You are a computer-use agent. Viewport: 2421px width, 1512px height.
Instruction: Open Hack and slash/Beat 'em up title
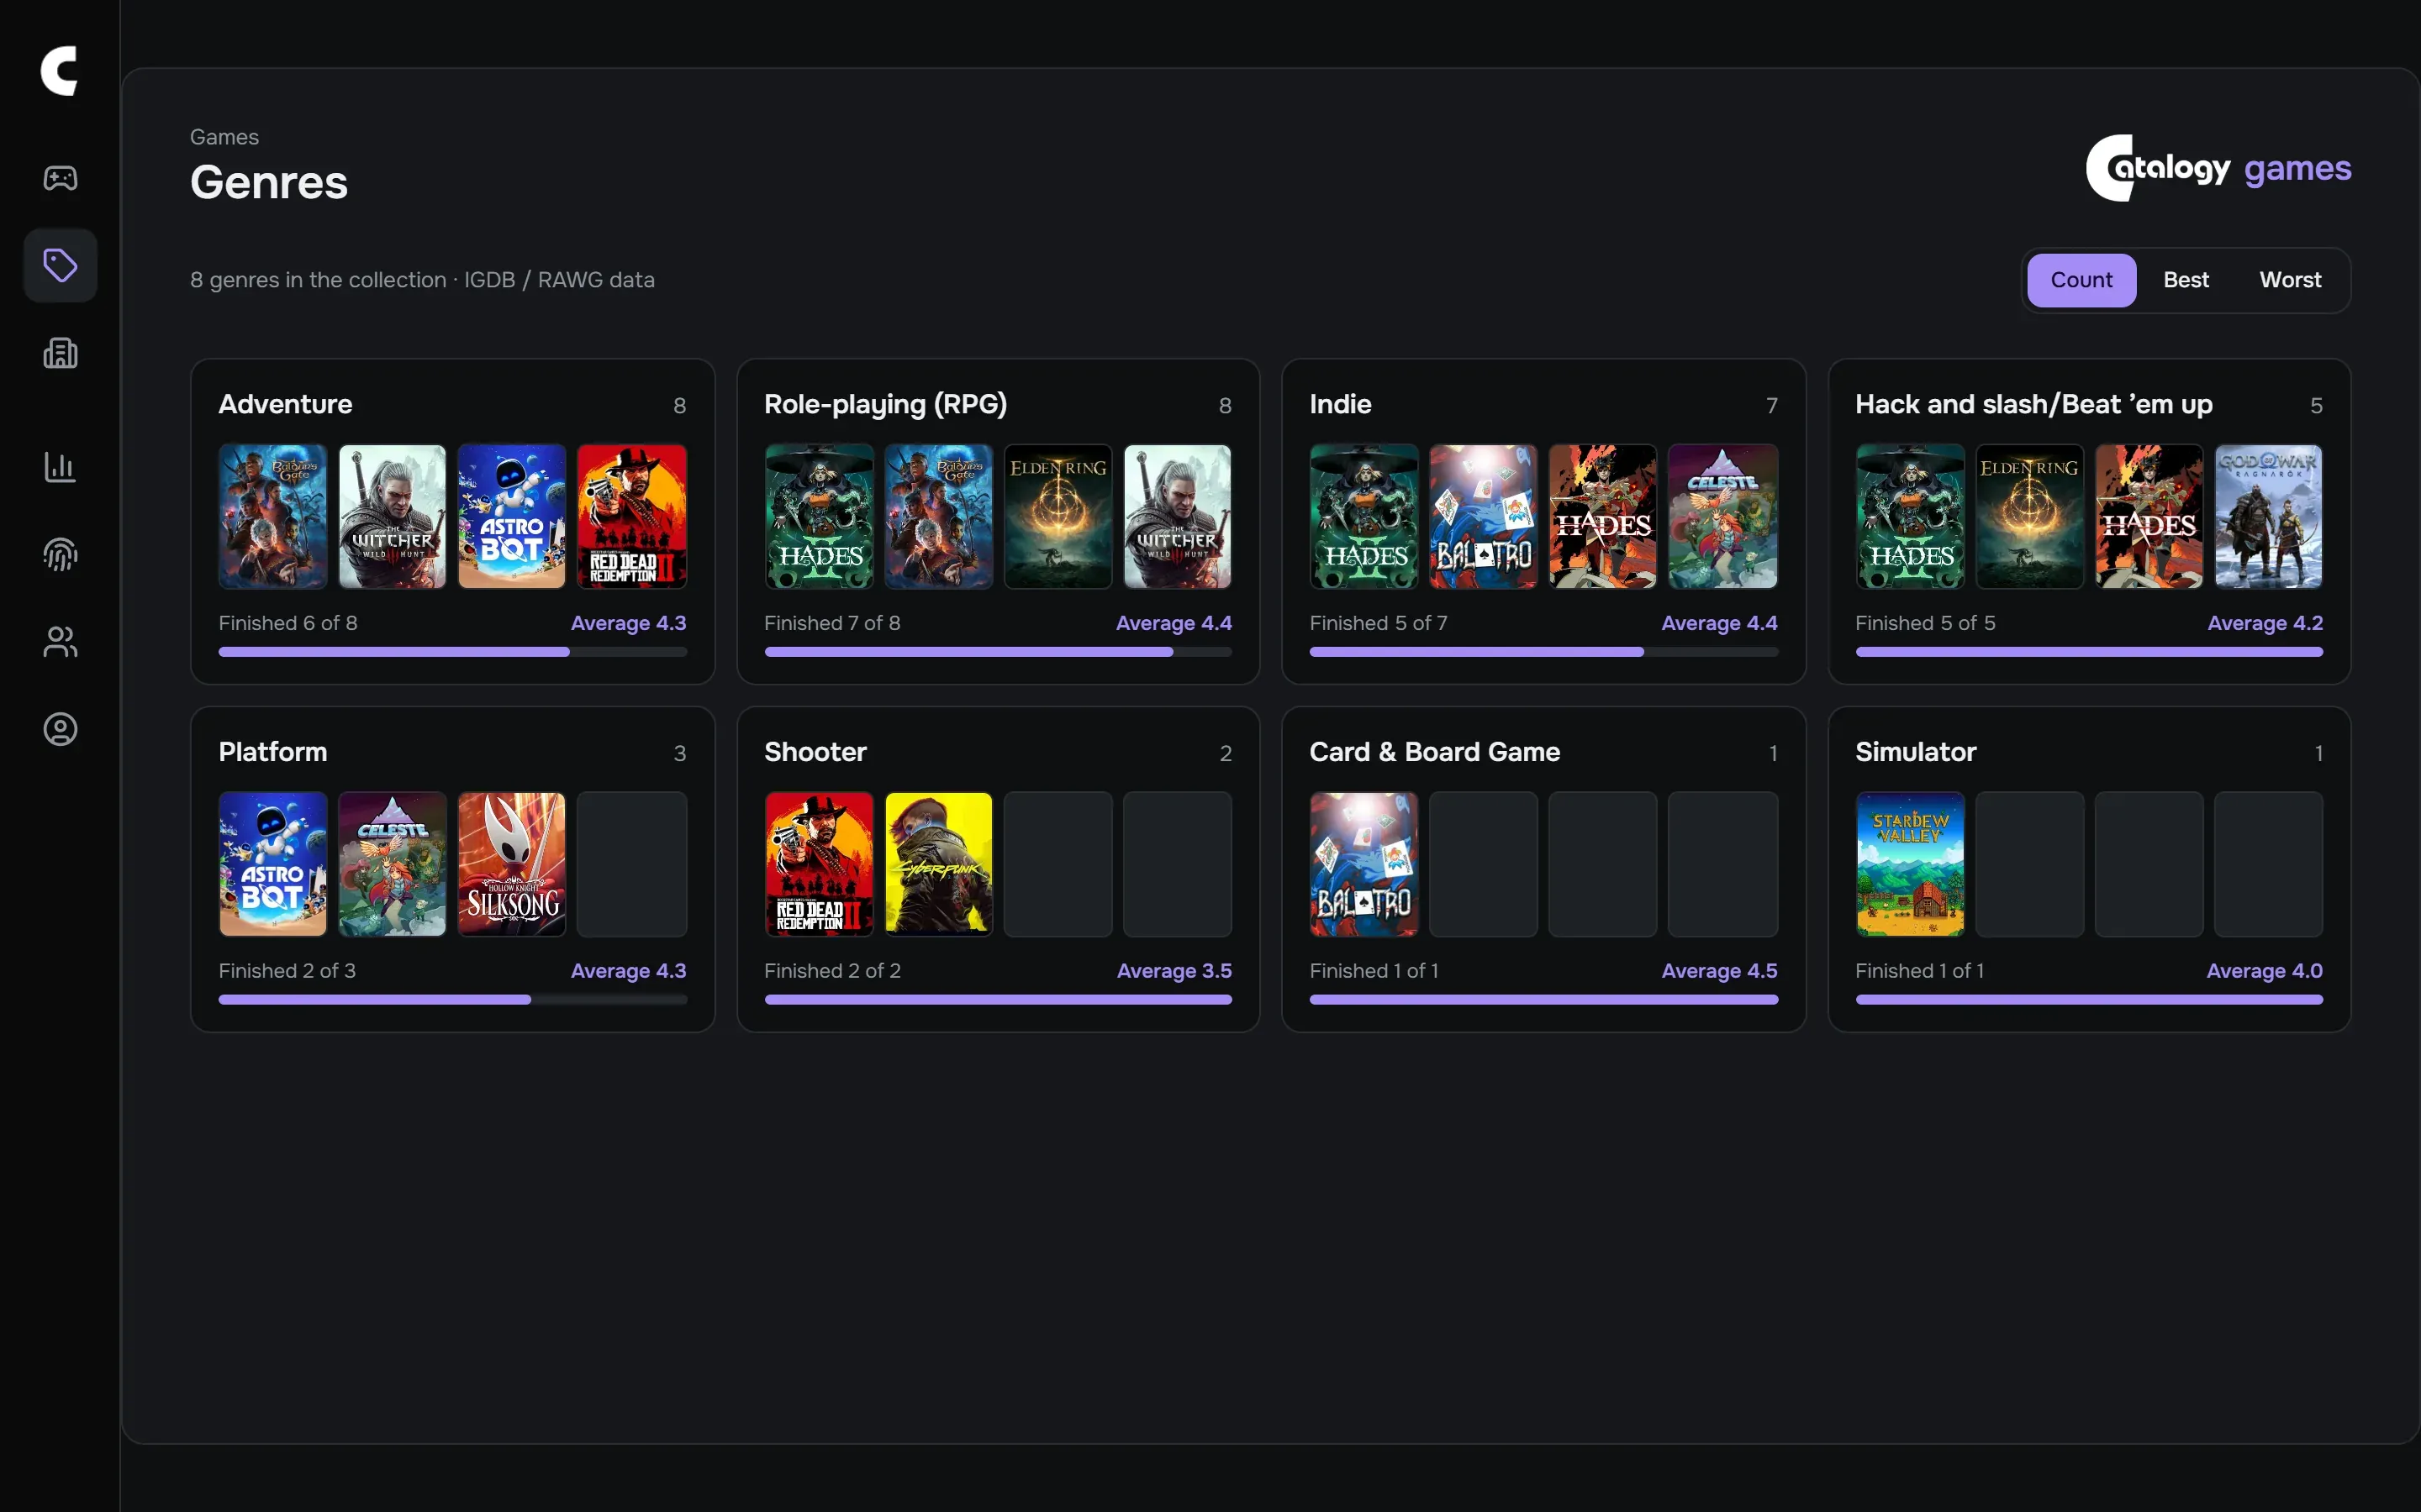2033,404
